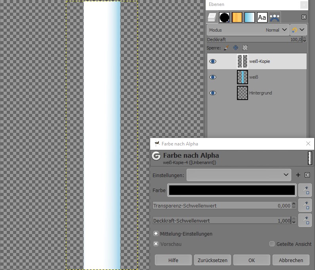315x270 pixels.
Task: Open the Ebenen dock tab menu
Action: (304, 17)
